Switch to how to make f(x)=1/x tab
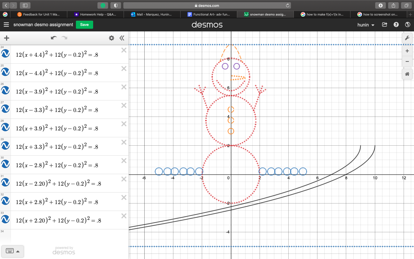The image size is (414, 259). pyautogui.click(x=322, y=14)
